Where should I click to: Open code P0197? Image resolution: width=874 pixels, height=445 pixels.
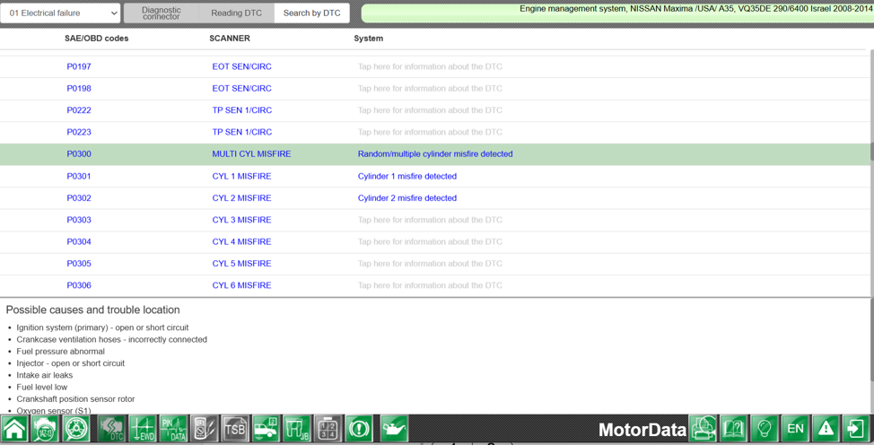tap(79, 66)
